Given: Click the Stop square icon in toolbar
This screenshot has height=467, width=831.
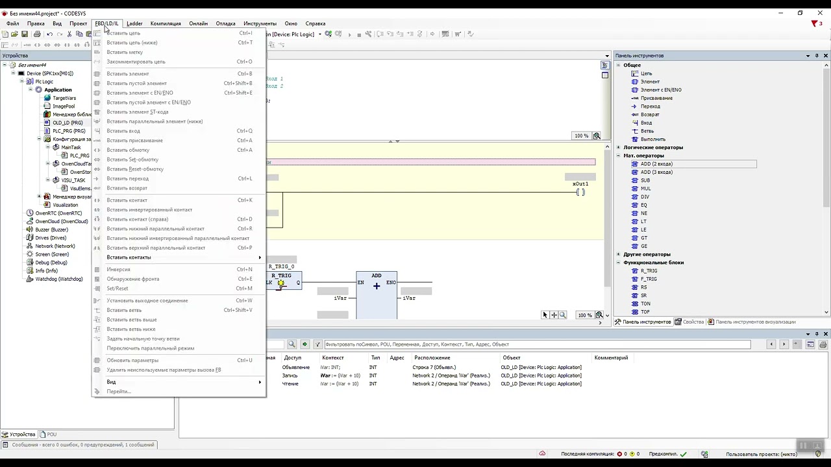Looking at the screenshot, I should [x=359, y=34].
